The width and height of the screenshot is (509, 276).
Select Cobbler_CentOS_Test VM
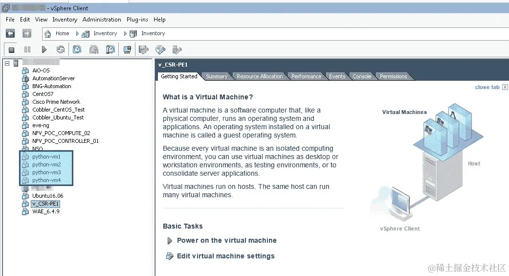point(59,110)
